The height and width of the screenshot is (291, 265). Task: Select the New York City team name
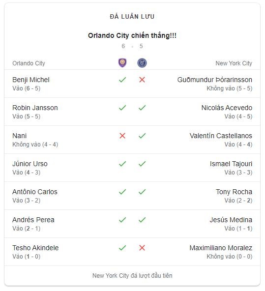(234, 63)
